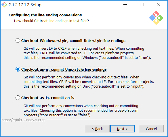Minimize the Git Setup window

pyautogui.click(x=125, y=5)
